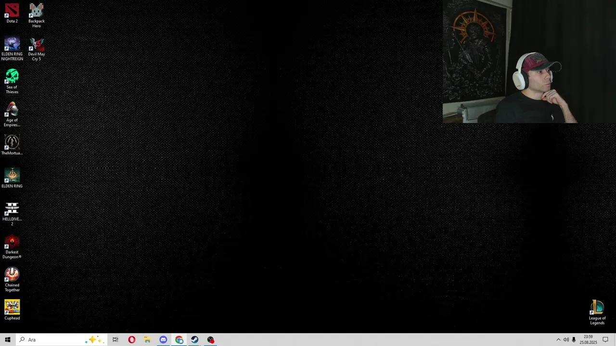Viewport: 616px width, 346px height.
Task: Click the Show desktop strip on the taskbar
Action: pos(615,340)
